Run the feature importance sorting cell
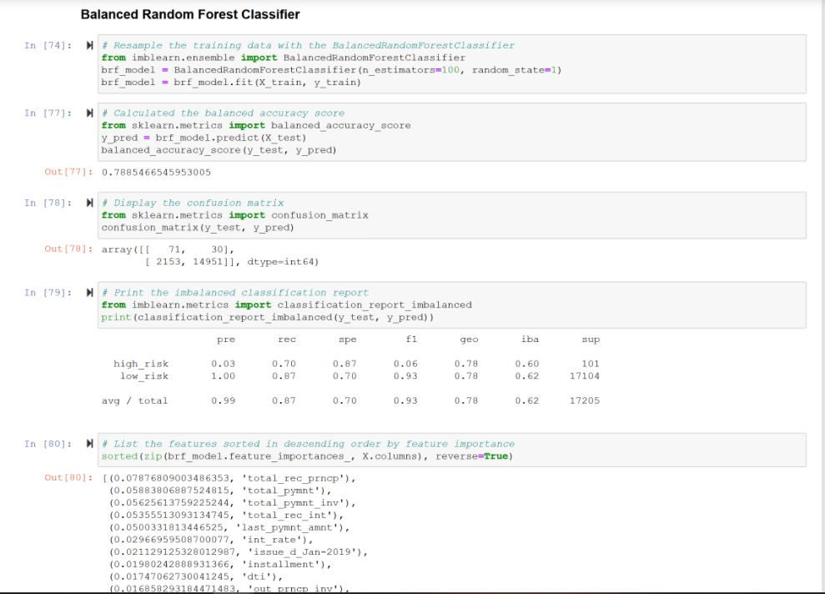This screenshot has height=594, width=825. point(89,444)
